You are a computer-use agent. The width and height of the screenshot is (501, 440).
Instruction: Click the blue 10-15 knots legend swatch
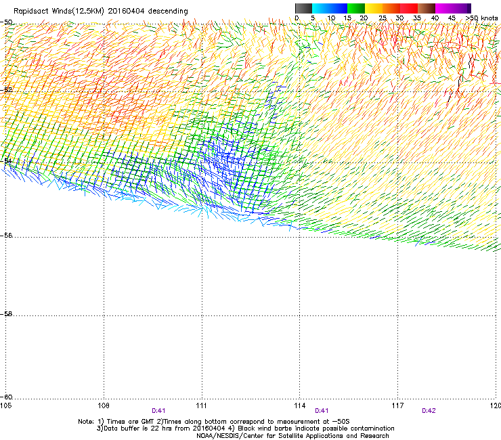339,8
